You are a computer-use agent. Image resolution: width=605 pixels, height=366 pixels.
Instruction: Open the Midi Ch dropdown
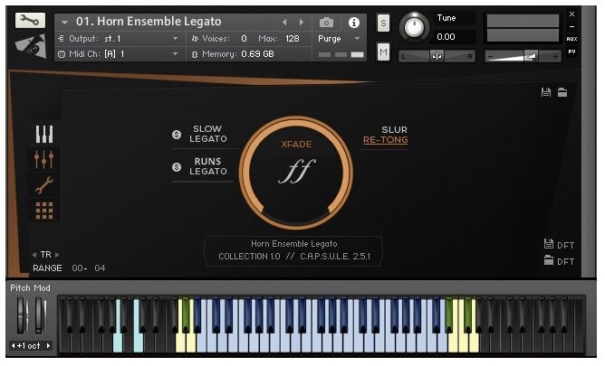click(175, 54)
